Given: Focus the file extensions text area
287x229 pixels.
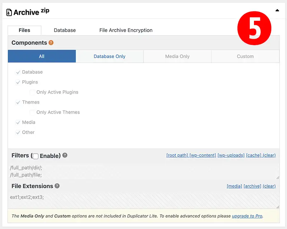Looking at the screenshot, I should tap(144, 201).
